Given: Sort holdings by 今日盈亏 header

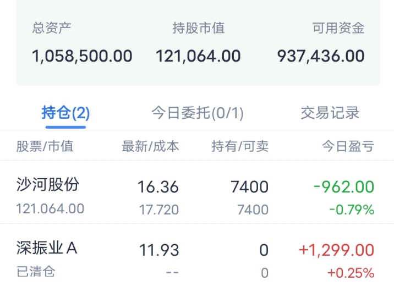Looking at the screenshot, I should coord(348,146).
